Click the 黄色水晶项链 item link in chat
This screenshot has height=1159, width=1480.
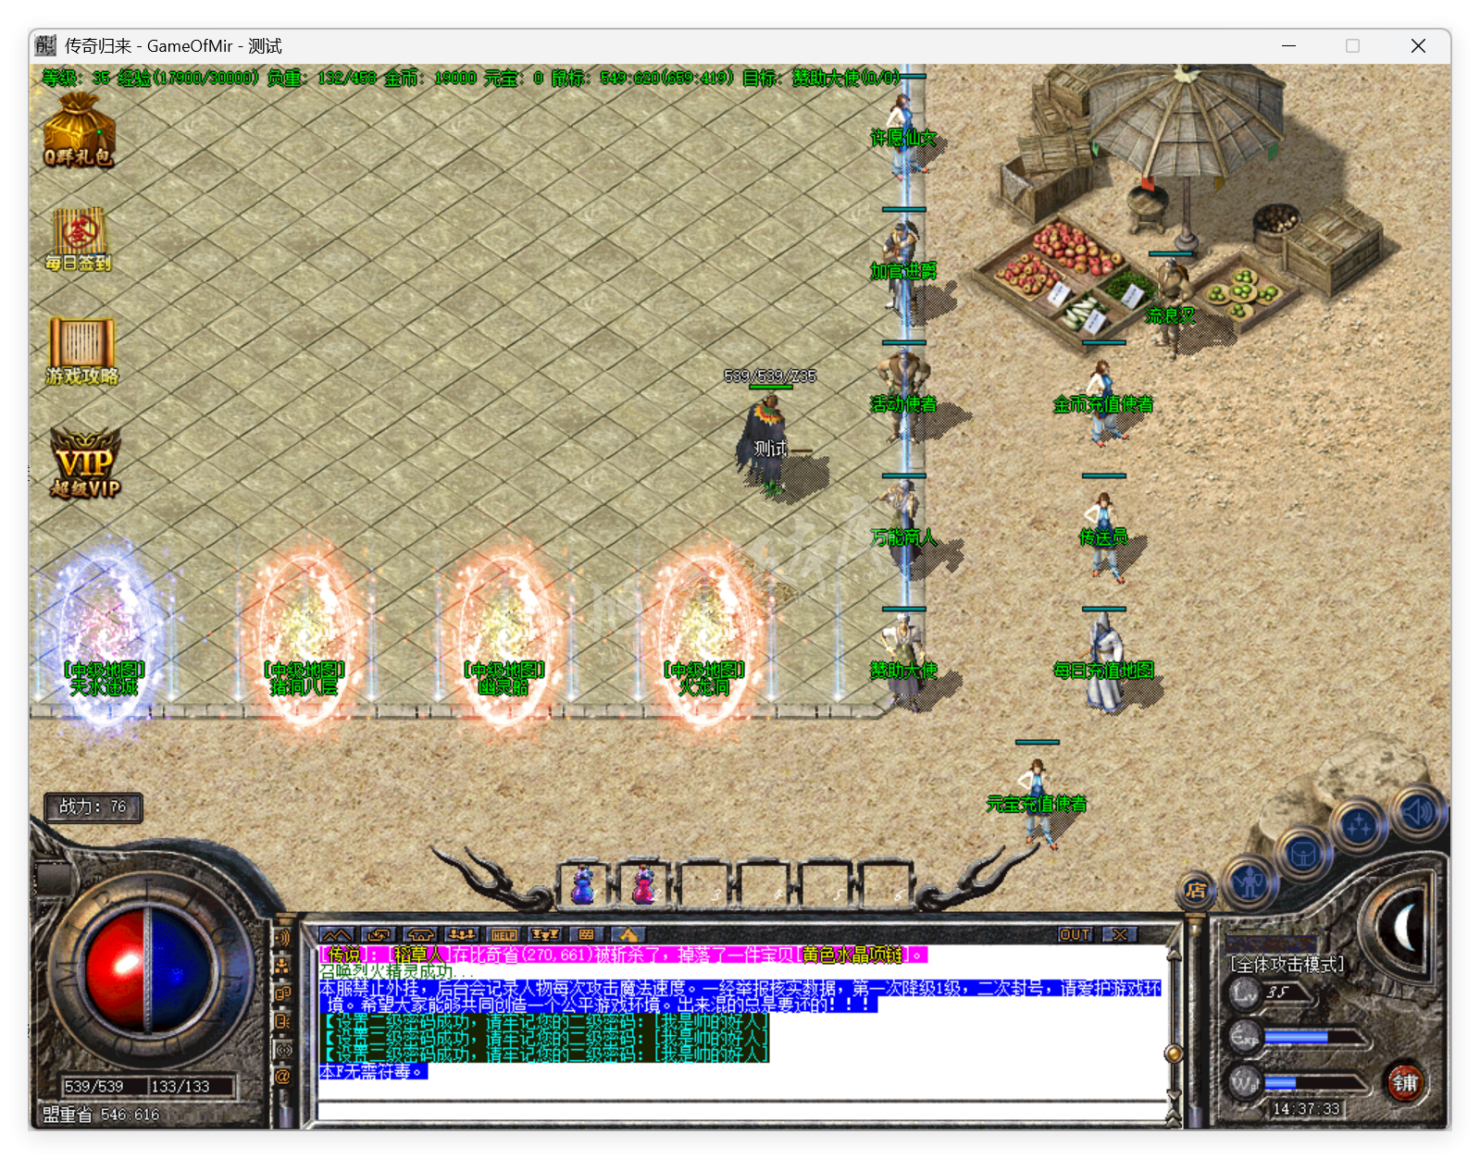tap(852, 954)
